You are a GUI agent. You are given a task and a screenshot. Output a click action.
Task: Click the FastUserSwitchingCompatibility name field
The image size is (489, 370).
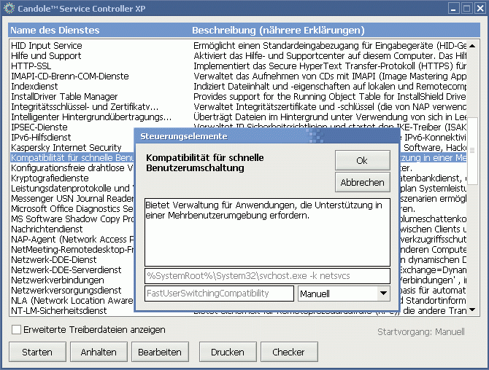pyautogui.click(x=219, y=294)
